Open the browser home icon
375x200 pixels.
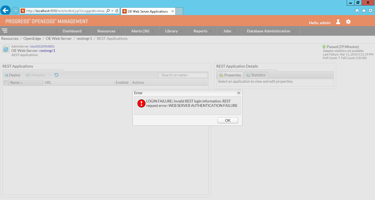click(x=357, y=11)
